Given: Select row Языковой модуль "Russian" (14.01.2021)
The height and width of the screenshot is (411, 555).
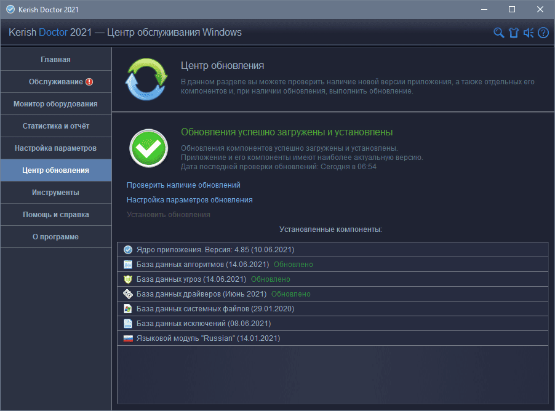Looking at the screenshot, I should coord(333,338).
